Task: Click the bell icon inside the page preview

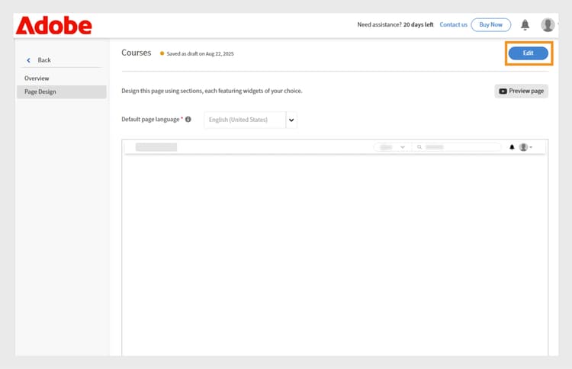Action: pos(512,147)
